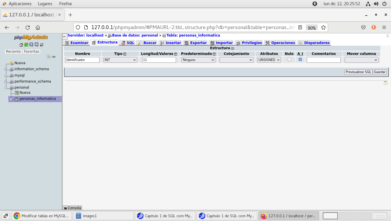Click the phpMyAdmin home icon
391x221 pixels.
pos(21,45)
